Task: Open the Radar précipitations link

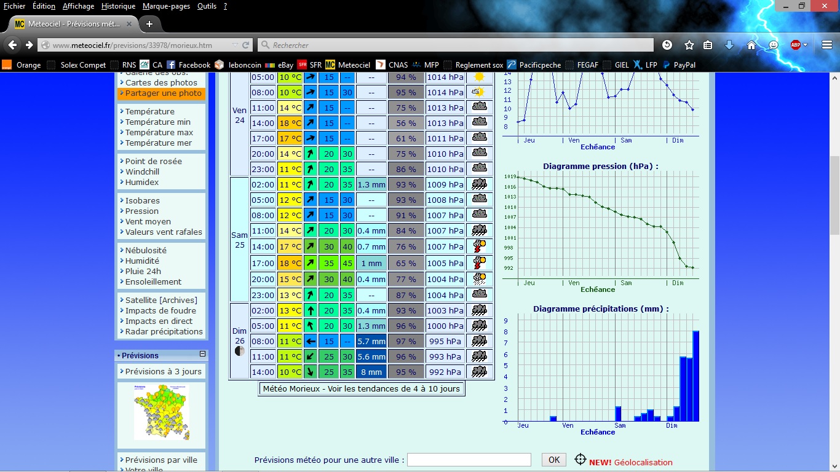Action: 164,331
